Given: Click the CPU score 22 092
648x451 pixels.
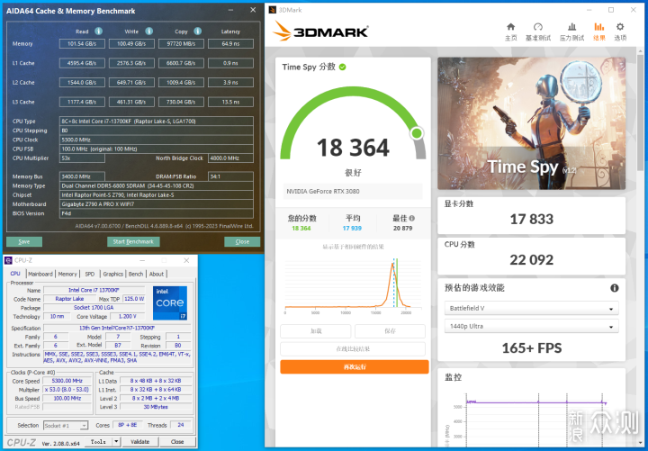Looking at the screenshot, I should point(532,260).
